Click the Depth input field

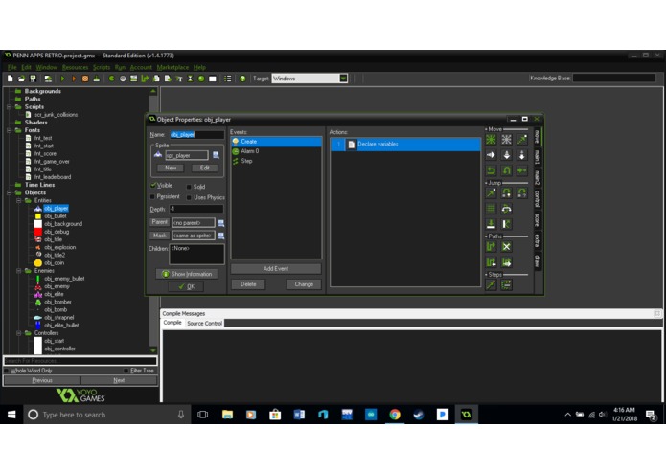pos(196,209)
